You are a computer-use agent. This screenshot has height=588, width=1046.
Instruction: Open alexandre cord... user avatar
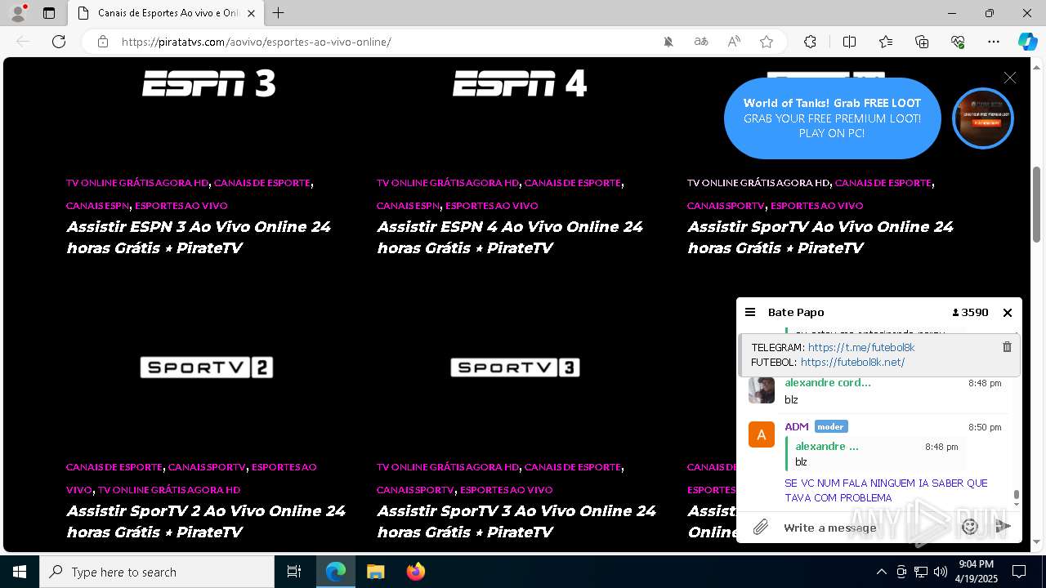coord(762,390)
